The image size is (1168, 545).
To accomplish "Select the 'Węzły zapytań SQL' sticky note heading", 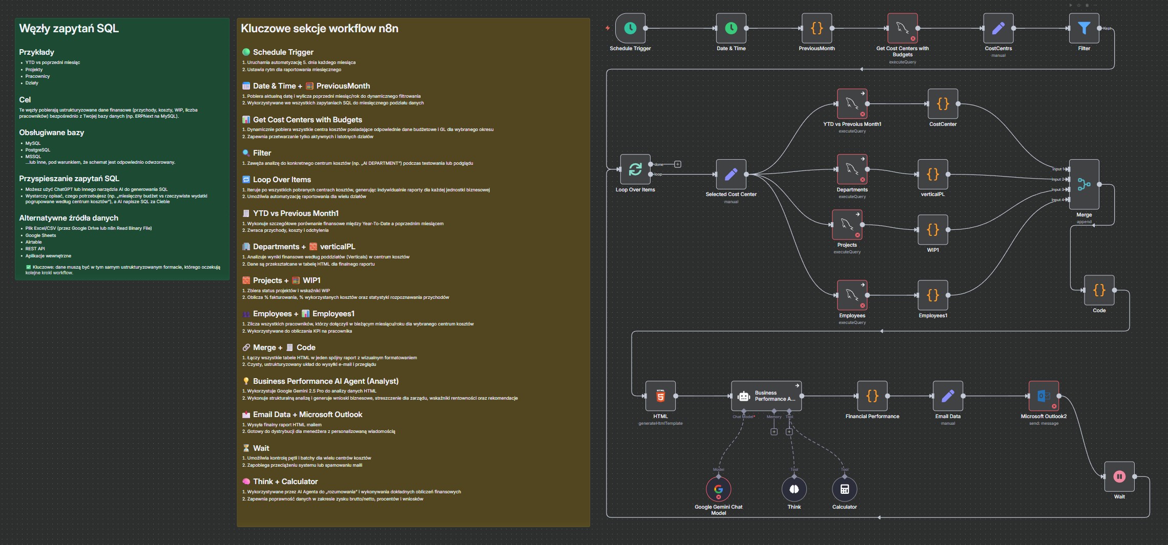I will click(x=69, y=29).
